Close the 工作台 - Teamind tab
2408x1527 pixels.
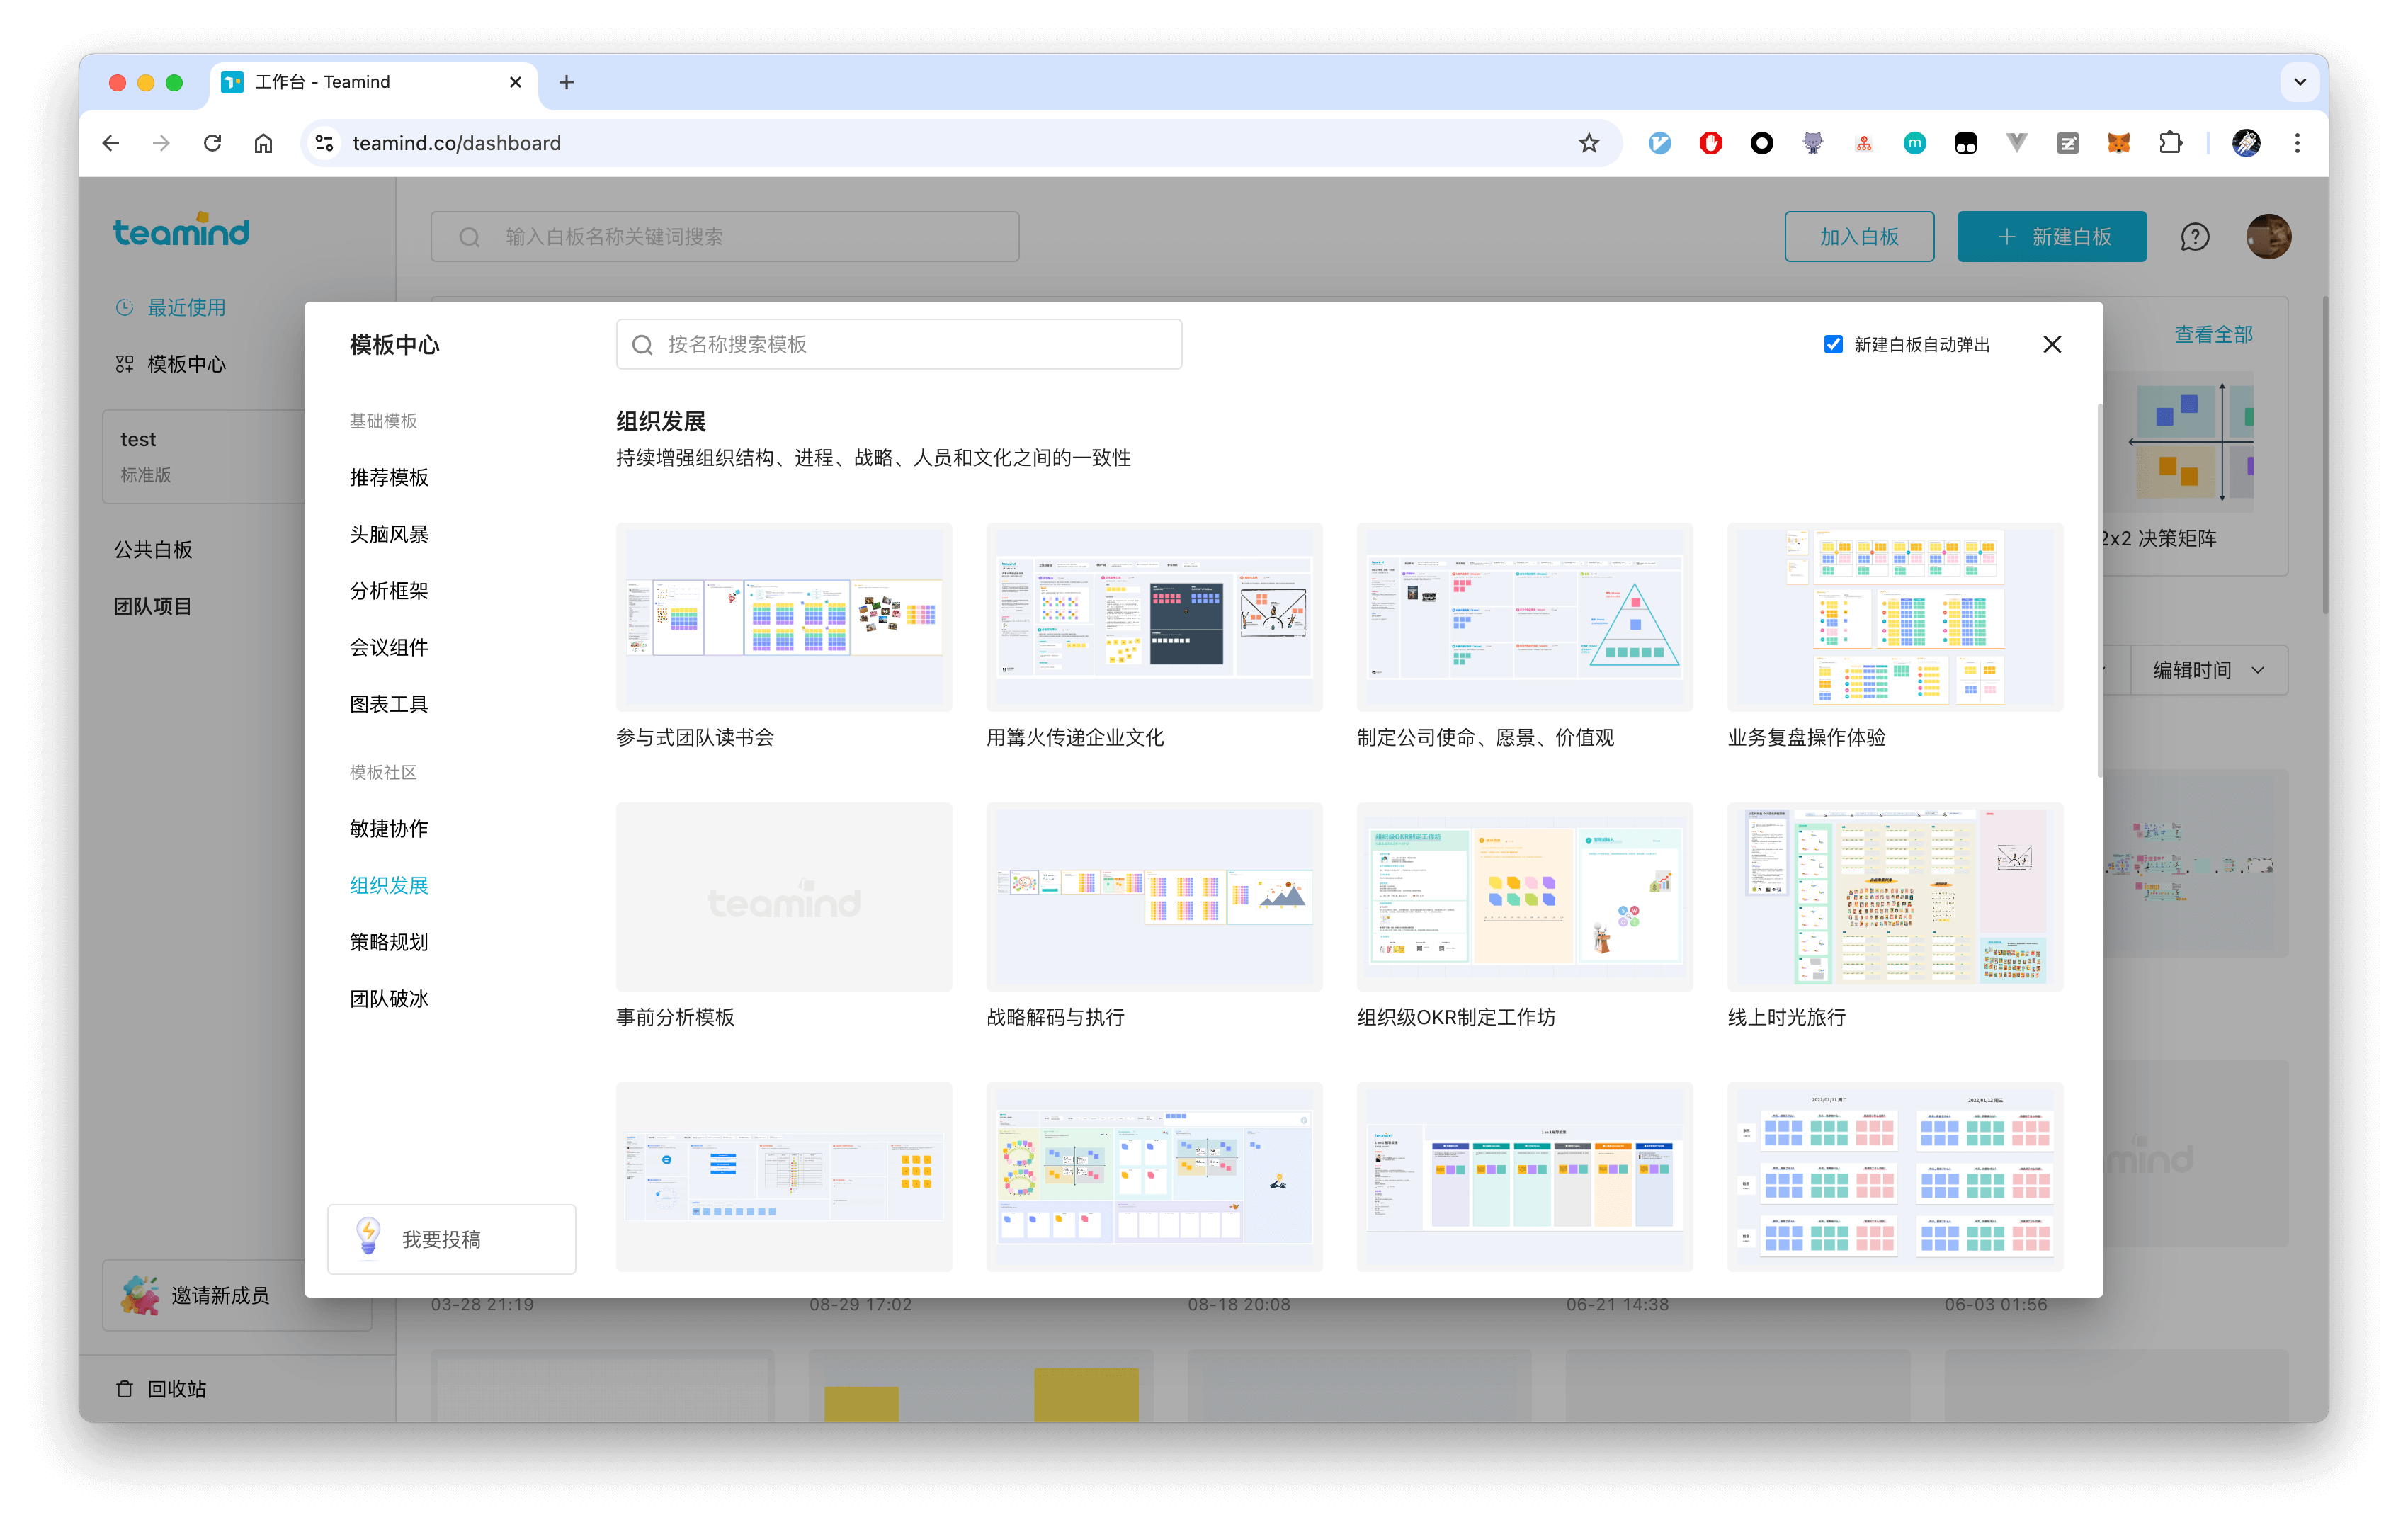click(515, 82)
